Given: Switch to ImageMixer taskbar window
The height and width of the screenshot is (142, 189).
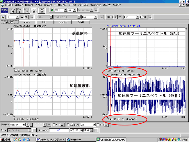Looking at the screenshot, I should 81,140.
